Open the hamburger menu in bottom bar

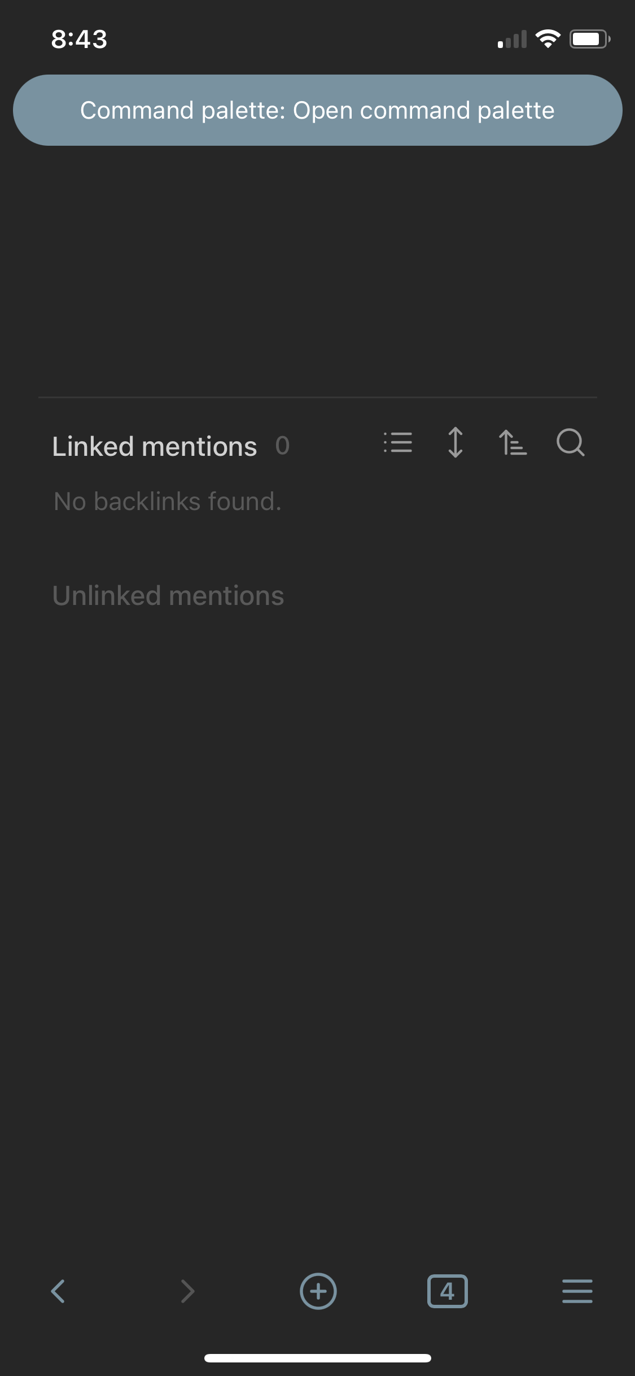pos(577,1291)
